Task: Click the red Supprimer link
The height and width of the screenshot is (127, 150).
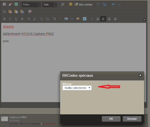Action: pyautogui.click(x=49, y=124)
